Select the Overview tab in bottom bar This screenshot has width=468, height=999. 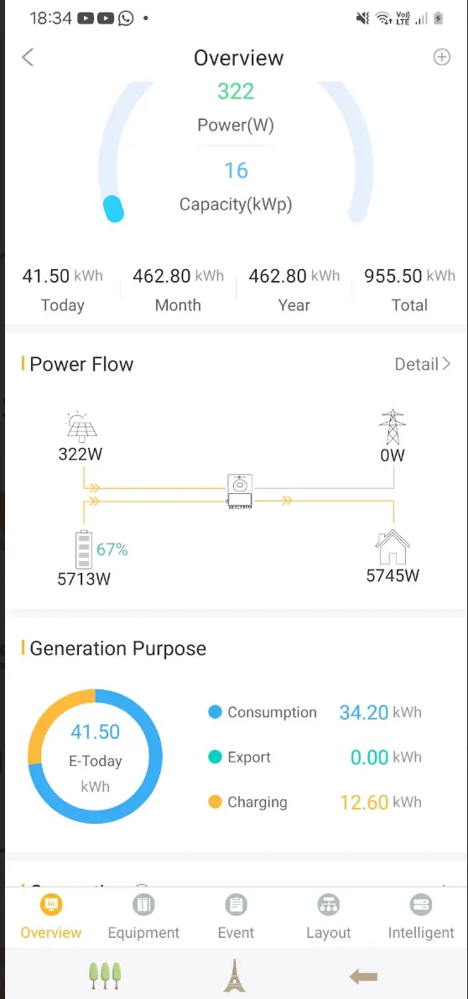pyautogui.click(x=51, y=918)
